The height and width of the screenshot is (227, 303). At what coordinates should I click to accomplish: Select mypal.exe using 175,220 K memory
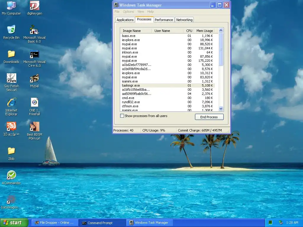[x=167, y=61]
